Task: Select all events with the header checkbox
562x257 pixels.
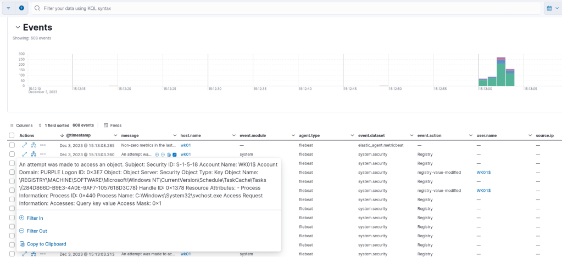Action: [12, 135]
